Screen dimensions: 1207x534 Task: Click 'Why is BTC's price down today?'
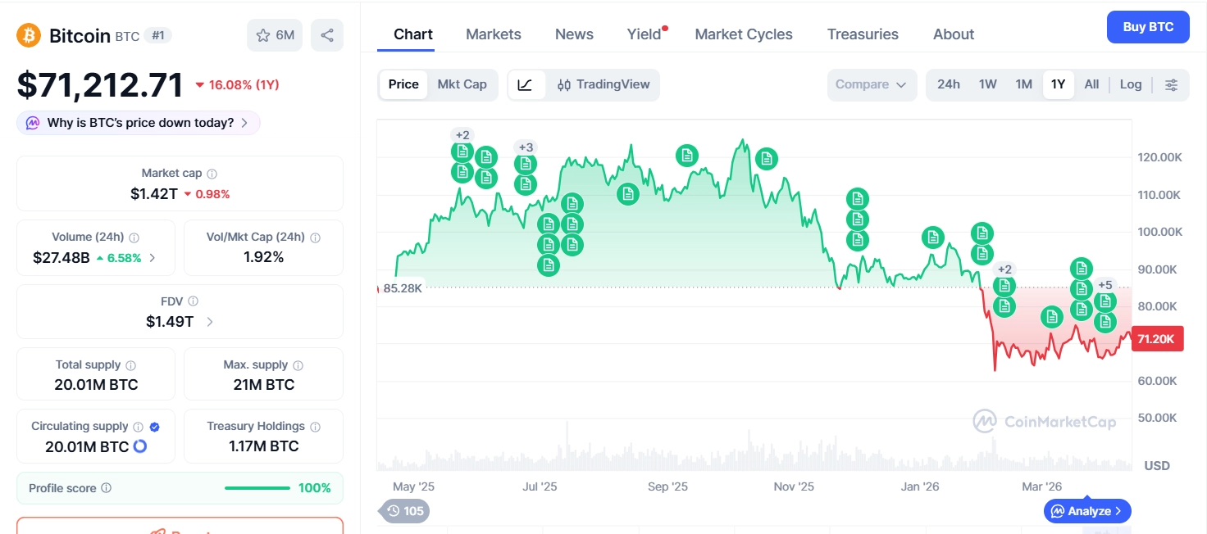coord(139,123)
